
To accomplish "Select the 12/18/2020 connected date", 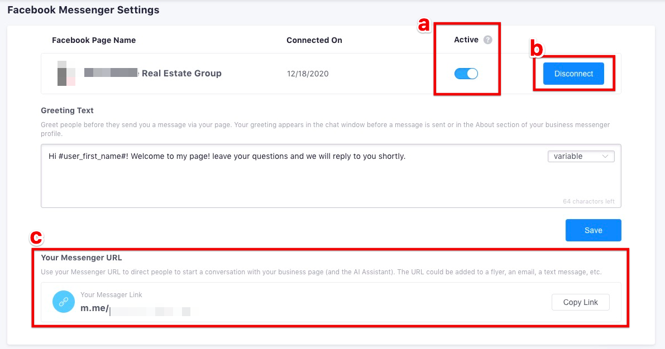I will point(308,74).
